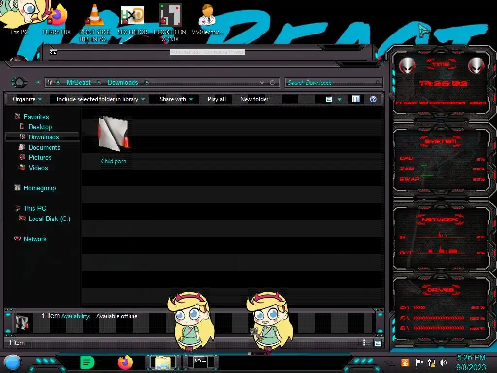Select the VM0Technic desktop shortcut

(208, 19)
